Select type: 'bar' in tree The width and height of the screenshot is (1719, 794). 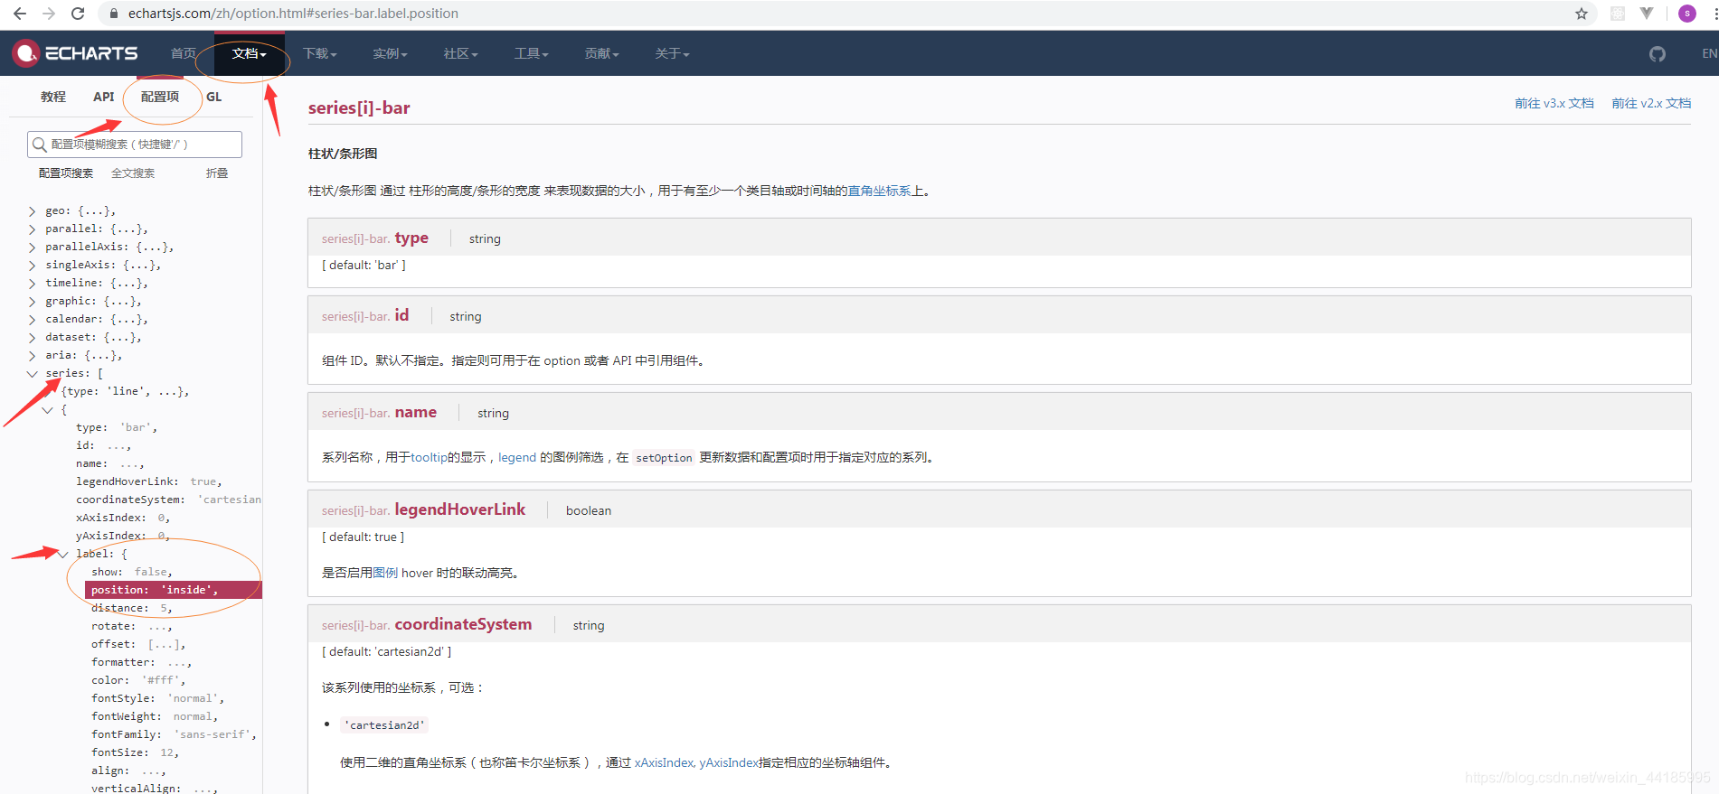pyautogui.click(x=117, y=428)
